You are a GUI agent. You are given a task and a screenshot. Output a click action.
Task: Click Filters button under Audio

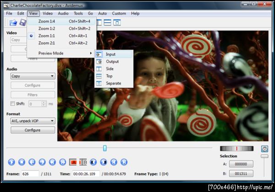pyautogui.click(x=33, y=95)
